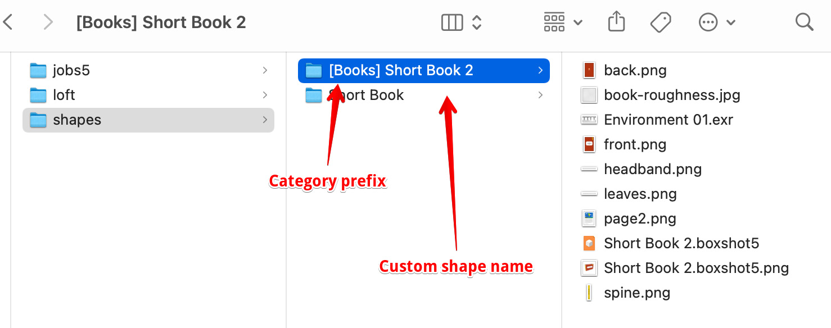Click the grouping icon in the toolbar

[x=554, y=21]
